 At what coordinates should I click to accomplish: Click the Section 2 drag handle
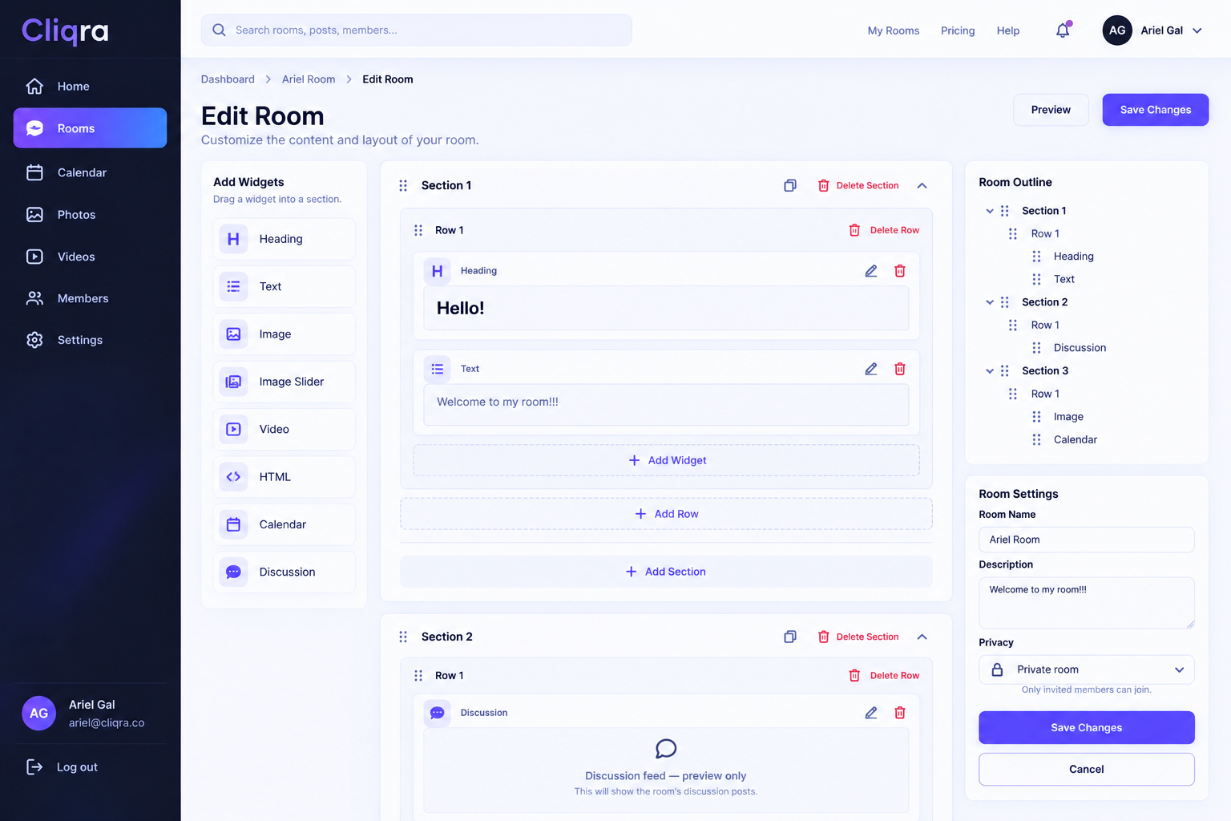point(403,637)
